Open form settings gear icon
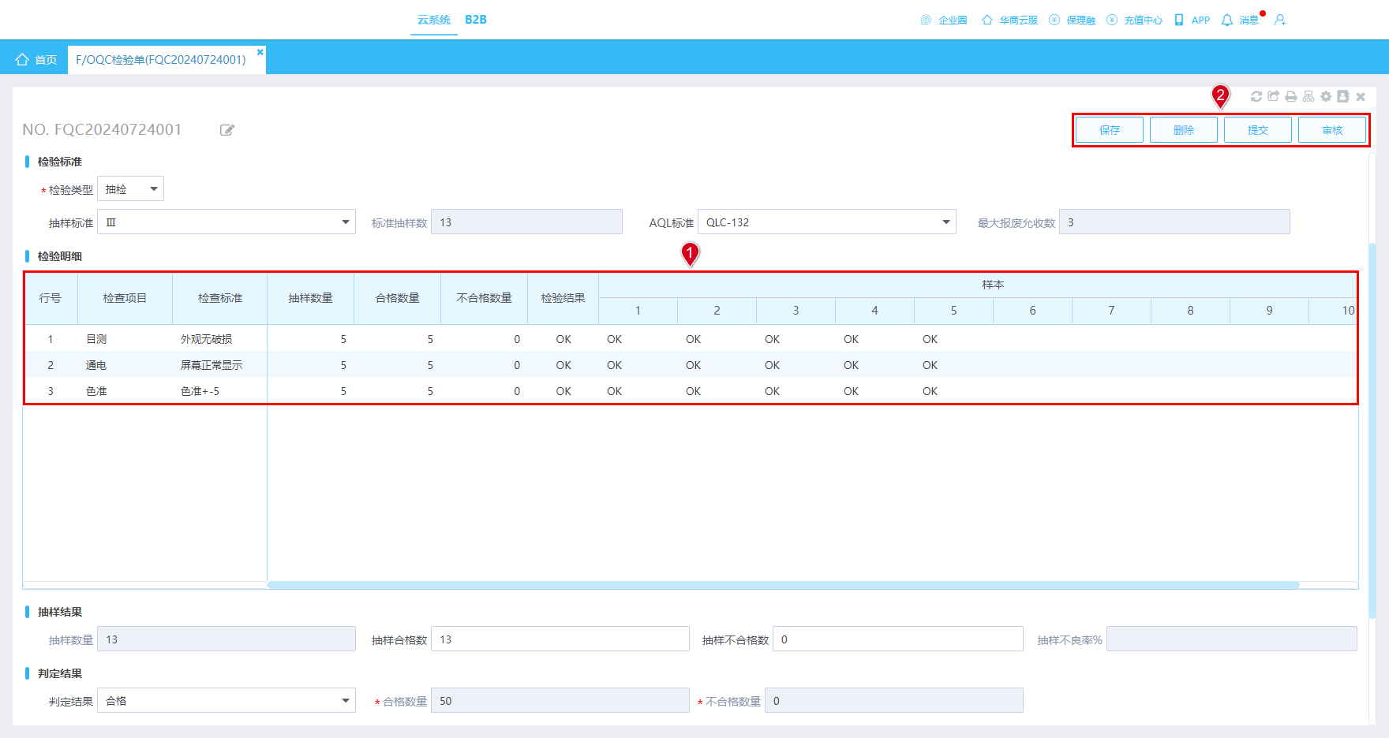This screenshot has width=1389, height=738. click(x=1326, y=96)
